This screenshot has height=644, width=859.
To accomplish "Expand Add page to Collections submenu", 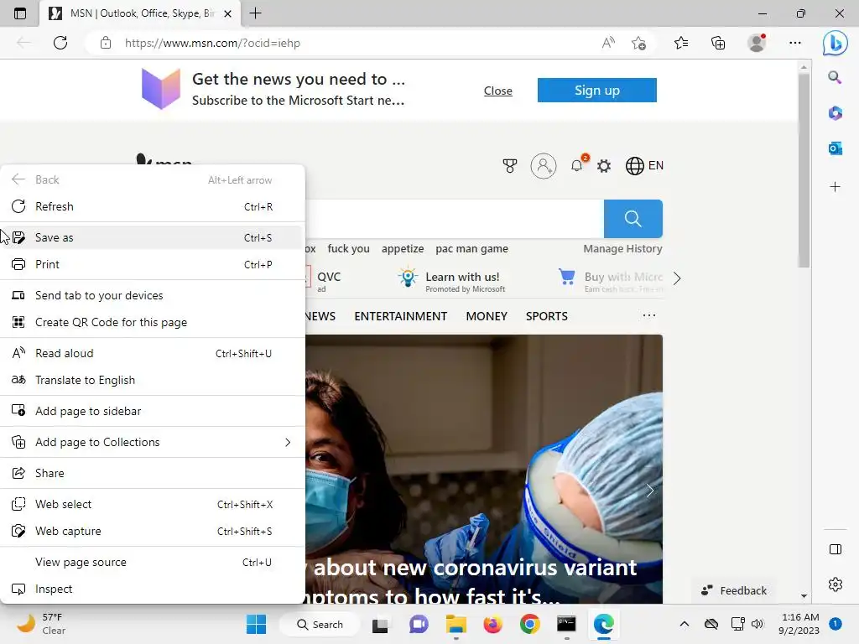I will pos(153,443).
